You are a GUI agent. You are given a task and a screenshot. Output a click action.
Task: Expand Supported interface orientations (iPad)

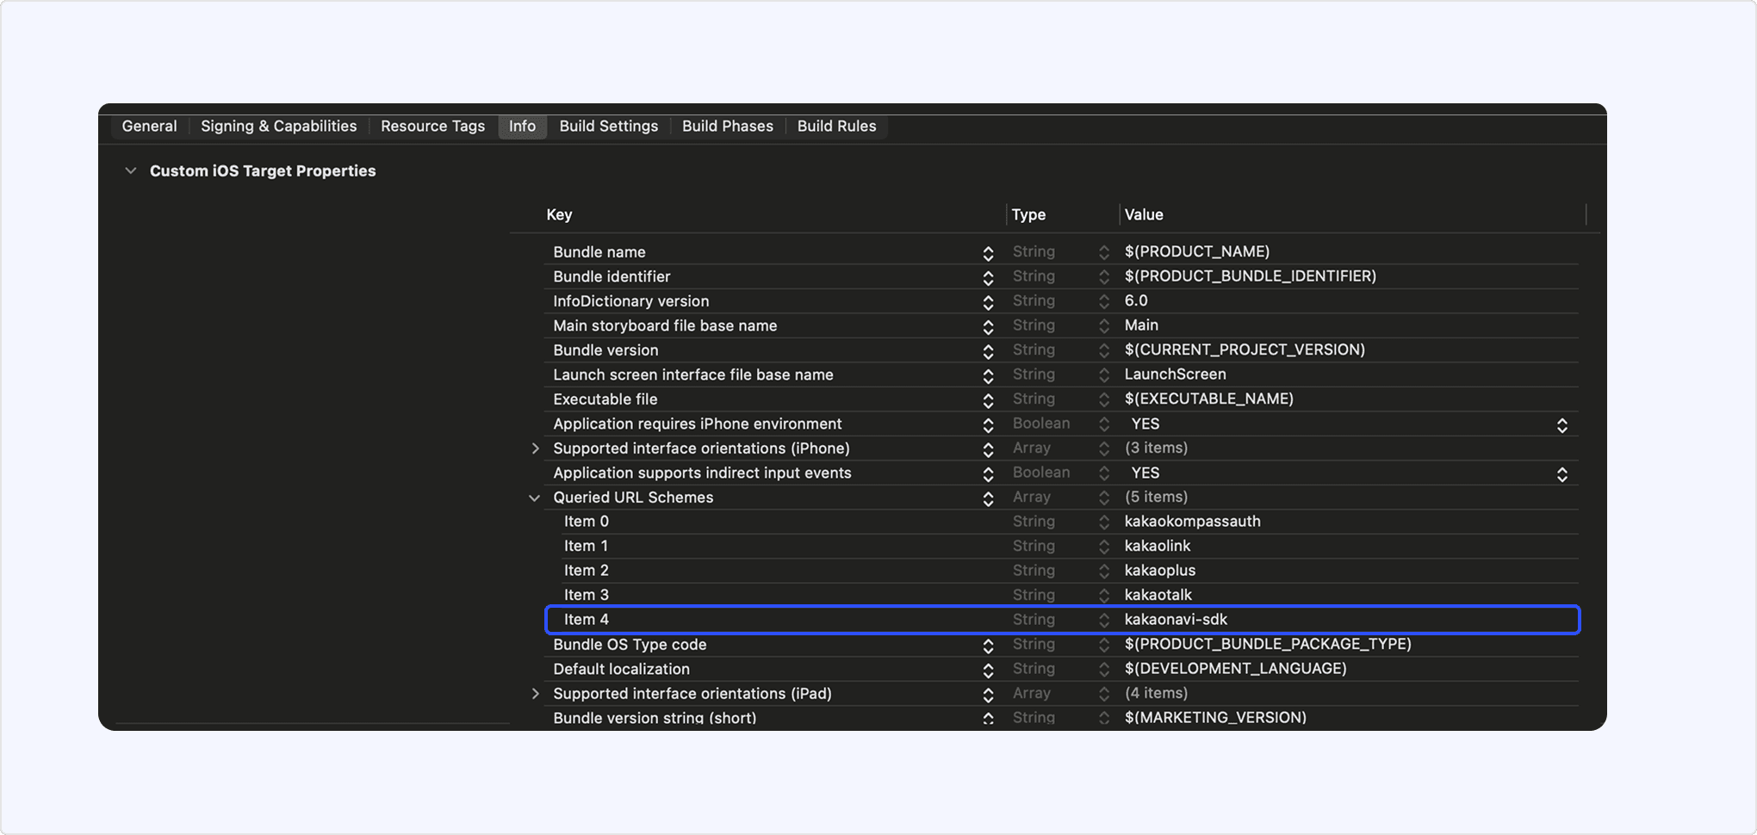tap(535, 694)
